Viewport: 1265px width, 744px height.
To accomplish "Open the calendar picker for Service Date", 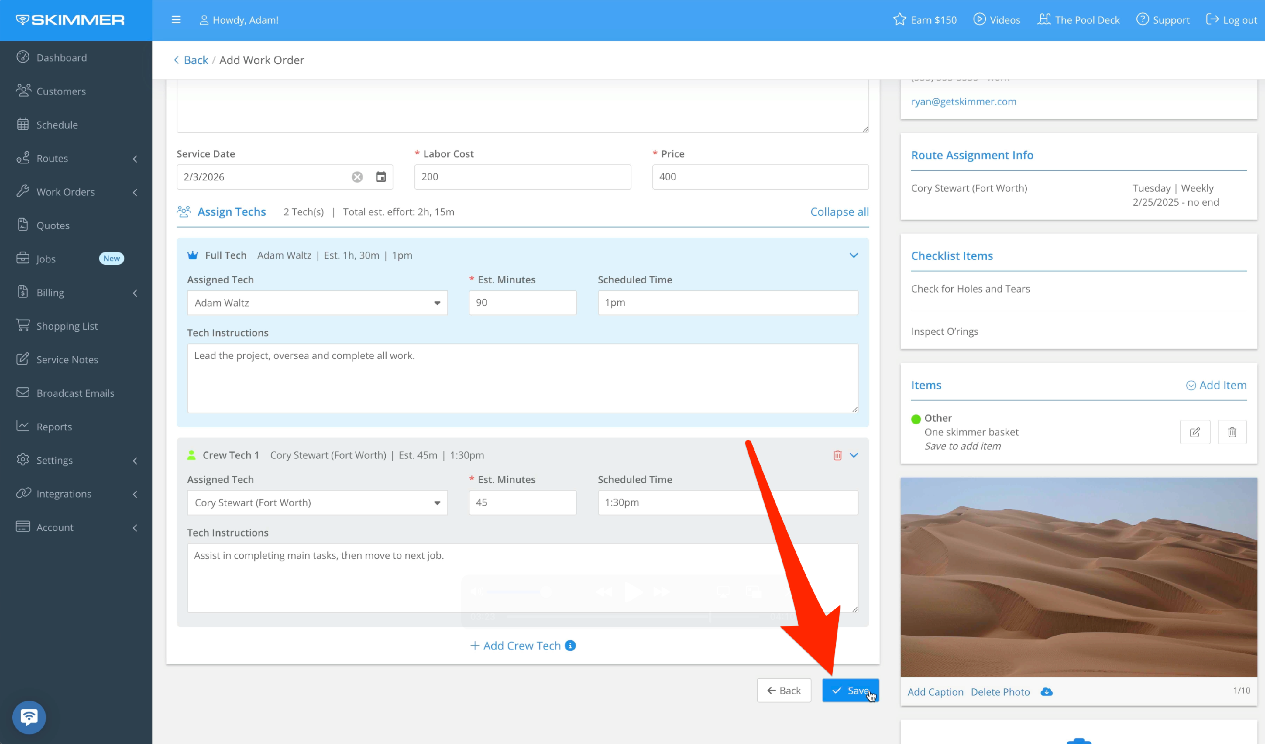I will [381, 177].
